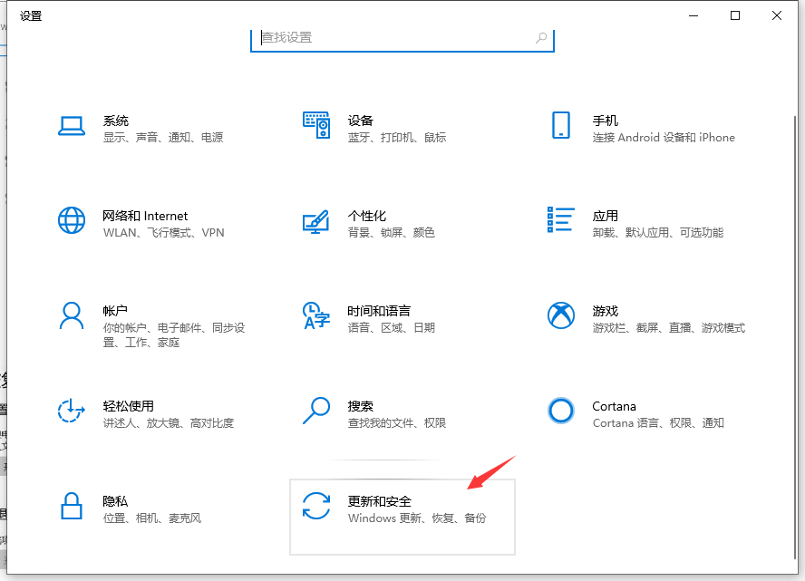This screenshot has height=581, width=805.
Task: Click the 搜索 magnifying glass tile icon
Action: click(x=316, y=411)
